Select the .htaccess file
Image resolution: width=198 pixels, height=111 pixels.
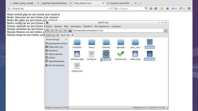[150, 43]
